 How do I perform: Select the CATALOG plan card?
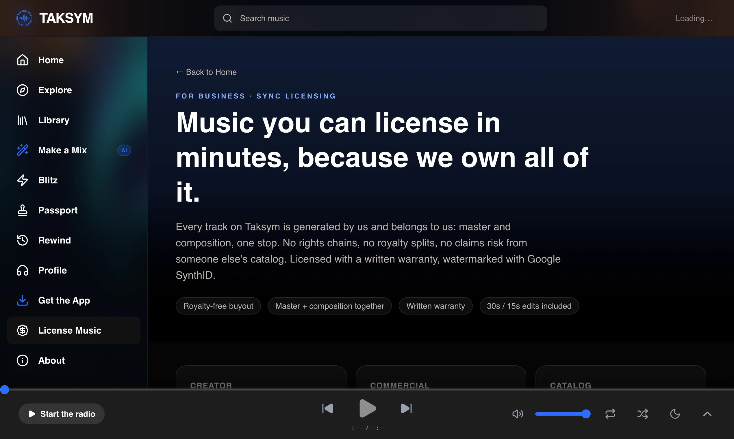click(x=621, y=377)
